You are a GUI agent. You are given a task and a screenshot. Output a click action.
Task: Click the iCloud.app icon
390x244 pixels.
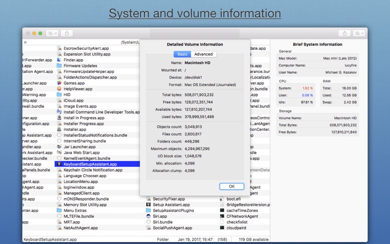[59, 101]
